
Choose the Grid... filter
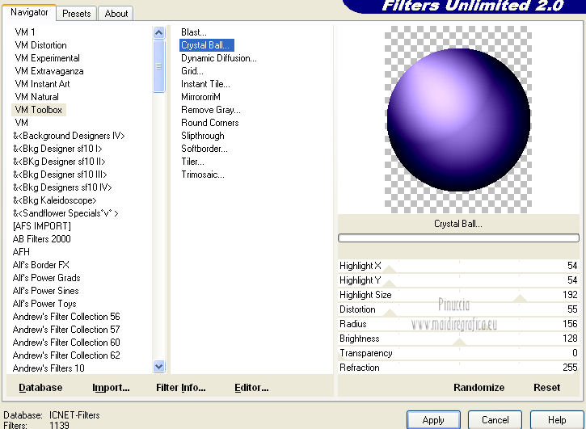[192, 71]
